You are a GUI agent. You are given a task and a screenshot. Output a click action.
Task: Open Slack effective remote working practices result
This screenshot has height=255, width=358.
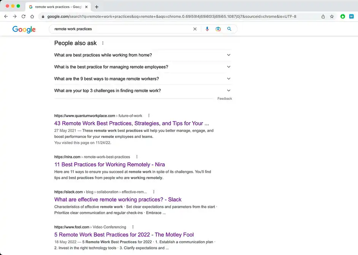pos(118,199)
